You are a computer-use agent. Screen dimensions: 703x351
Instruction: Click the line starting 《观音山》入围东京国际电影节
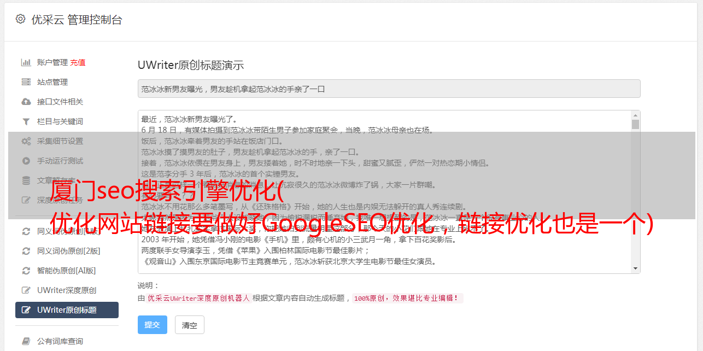pos(289,261)
